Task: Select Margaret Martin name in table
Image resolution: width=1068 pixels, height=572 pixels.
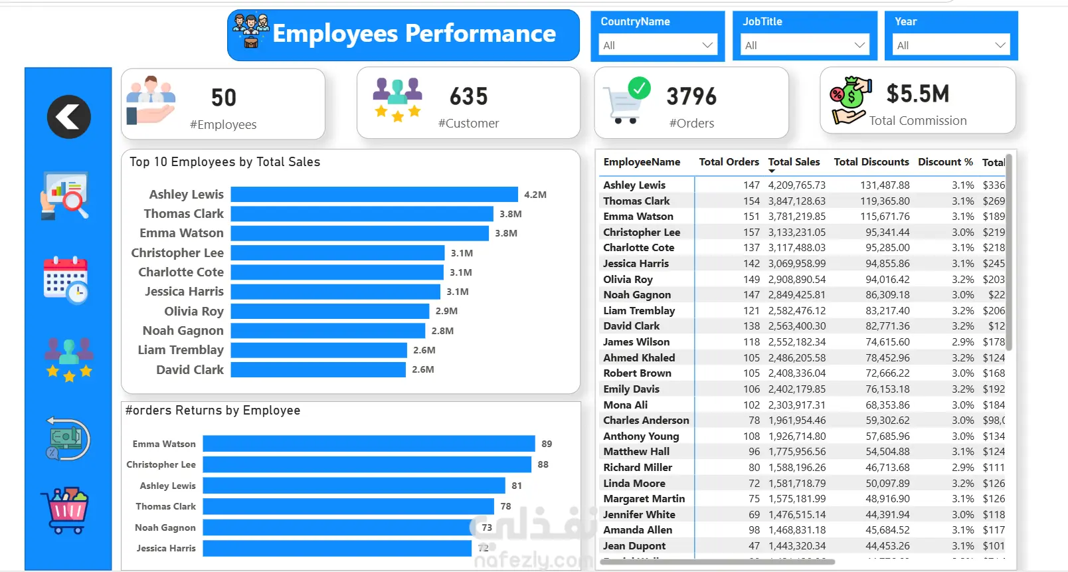Action: pos(644,499)
